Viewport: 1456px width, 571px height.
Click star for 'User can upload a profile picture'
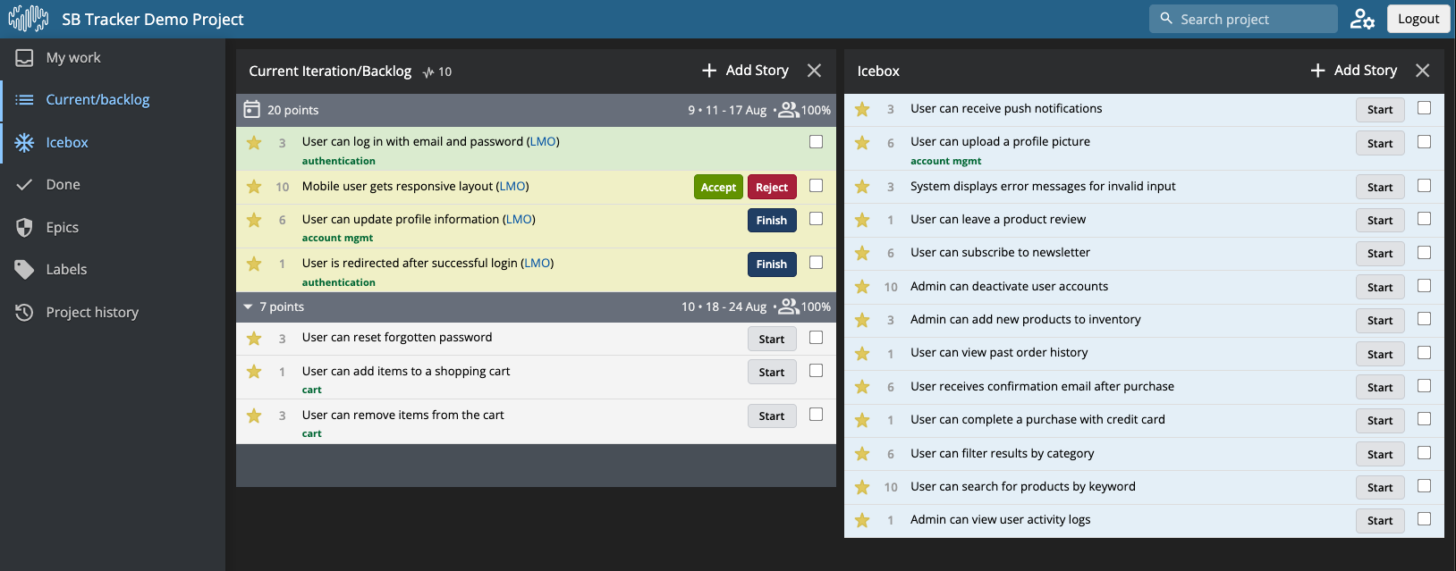[862, 143]
